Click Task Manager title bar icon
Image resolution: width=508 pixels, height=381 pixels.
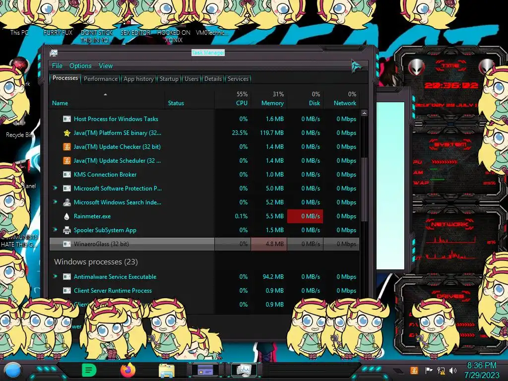click(x=54, y=53)
